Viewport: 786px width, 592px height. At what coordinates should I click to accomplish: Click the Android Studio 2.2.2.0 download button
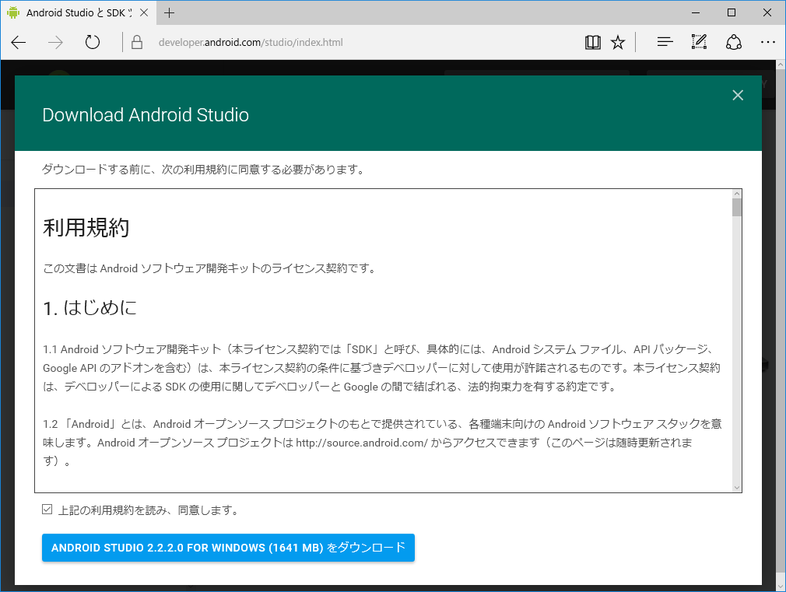[228, 548]
